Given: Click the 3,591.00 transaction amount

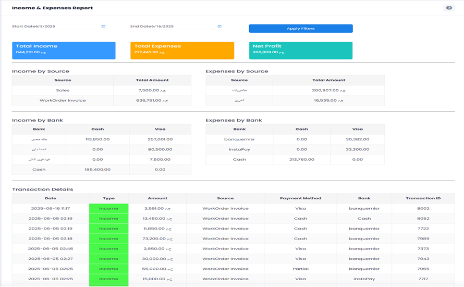Looking at the screenshot, I should pos(157,209).
